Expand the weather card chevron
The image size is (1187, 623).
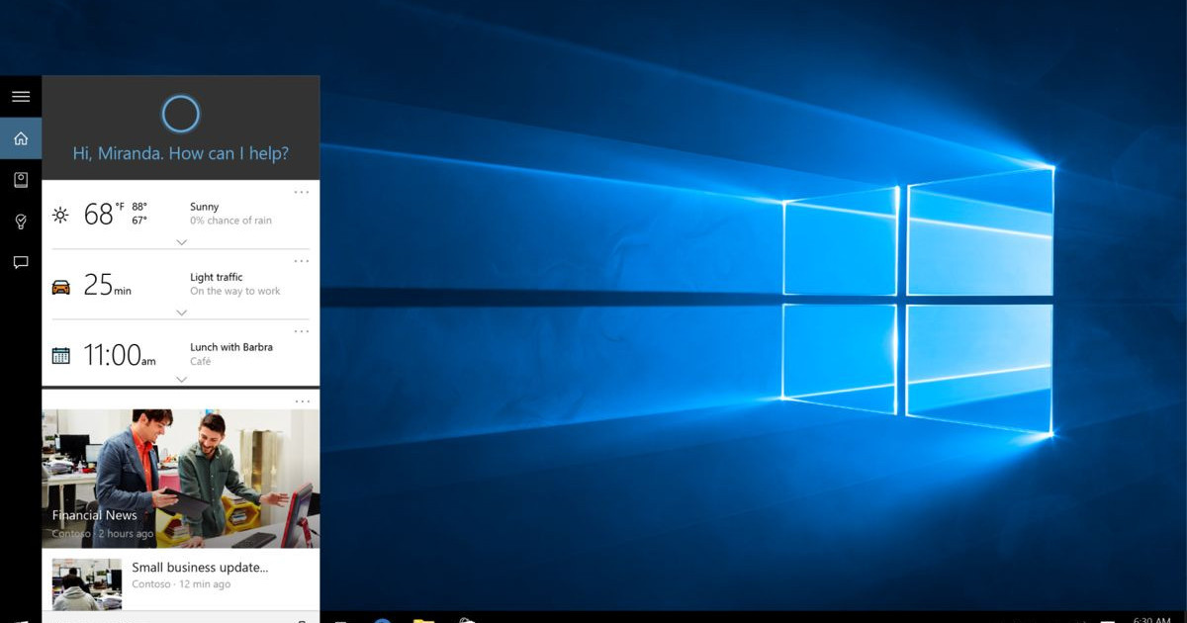(x=181, y=242)
